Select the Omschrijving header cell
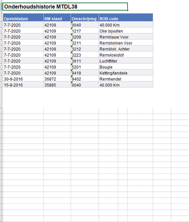 [x=85, y=18]
